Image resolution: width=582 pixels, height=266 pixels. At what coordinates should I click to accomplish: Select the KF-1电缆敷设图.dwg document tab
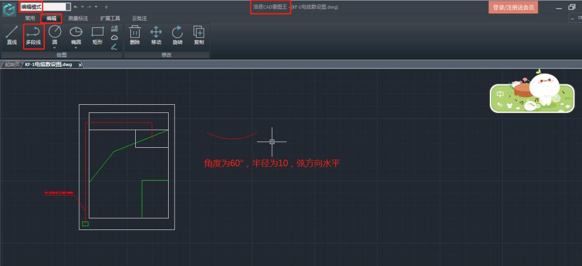(x=48, y=64)
